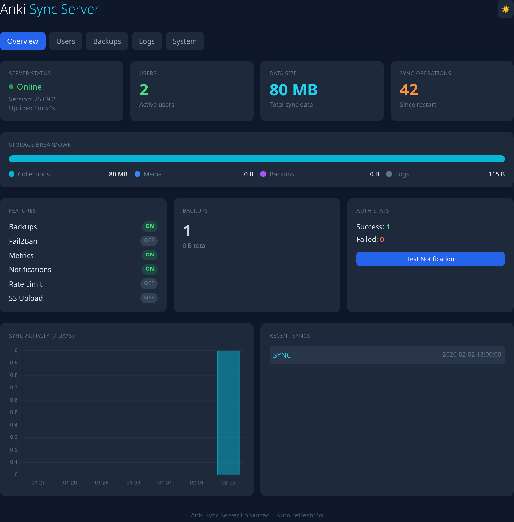The width and height of the screenshot is (514, 522).
Task: Toggle the Notifications feature ON badge
Action: pyautogui.click(x=150, y=269)
